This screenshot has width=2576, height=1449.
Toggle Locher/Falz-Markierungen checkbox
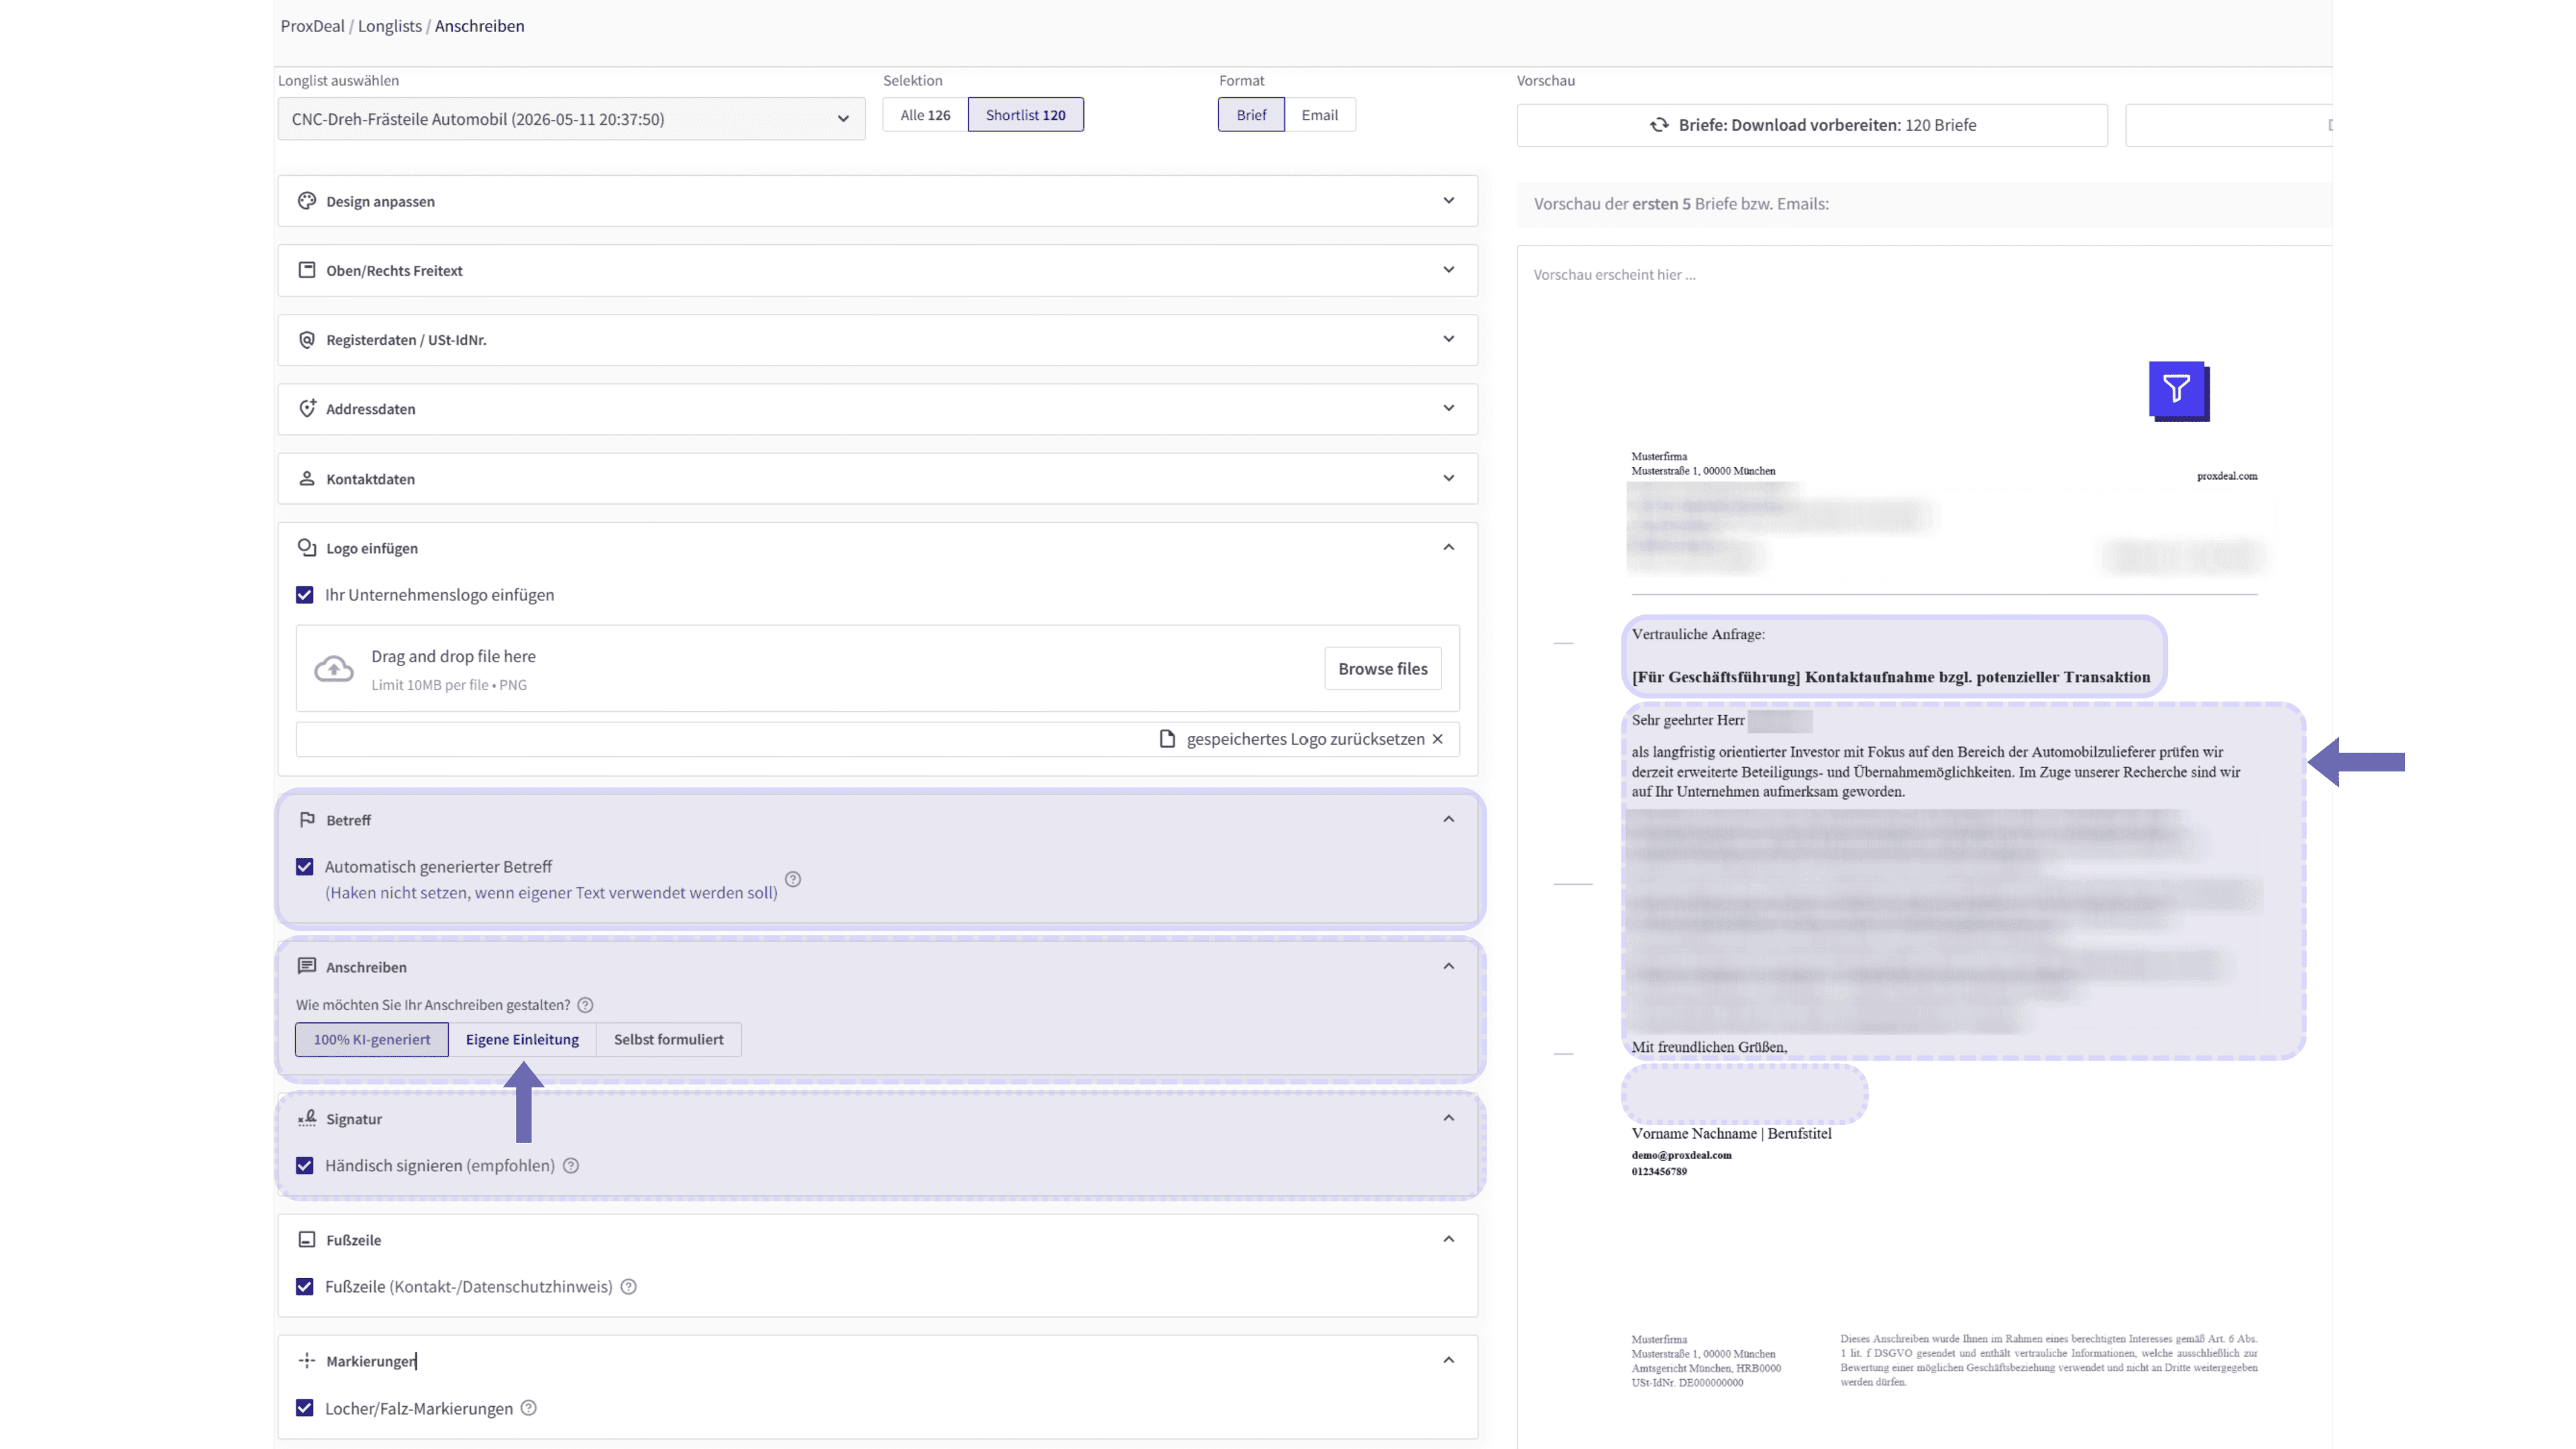click(305, 1408)
